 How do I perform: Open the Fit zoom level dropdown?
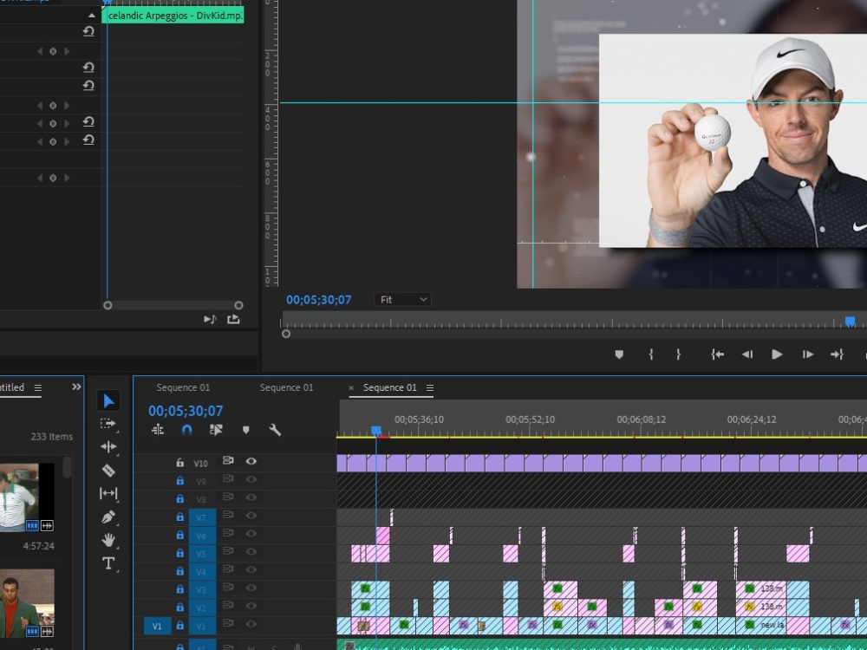coord(403,300)
